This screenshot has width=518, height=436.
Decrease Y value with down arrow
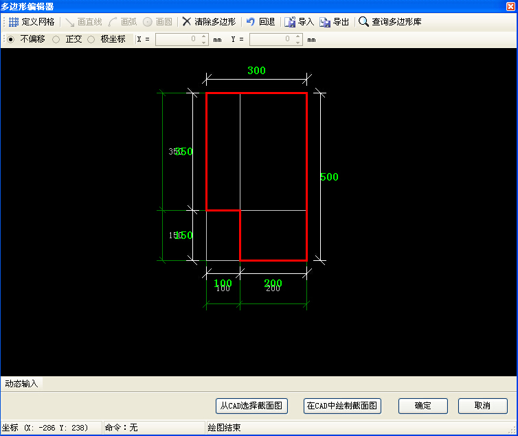pos(298,43)
